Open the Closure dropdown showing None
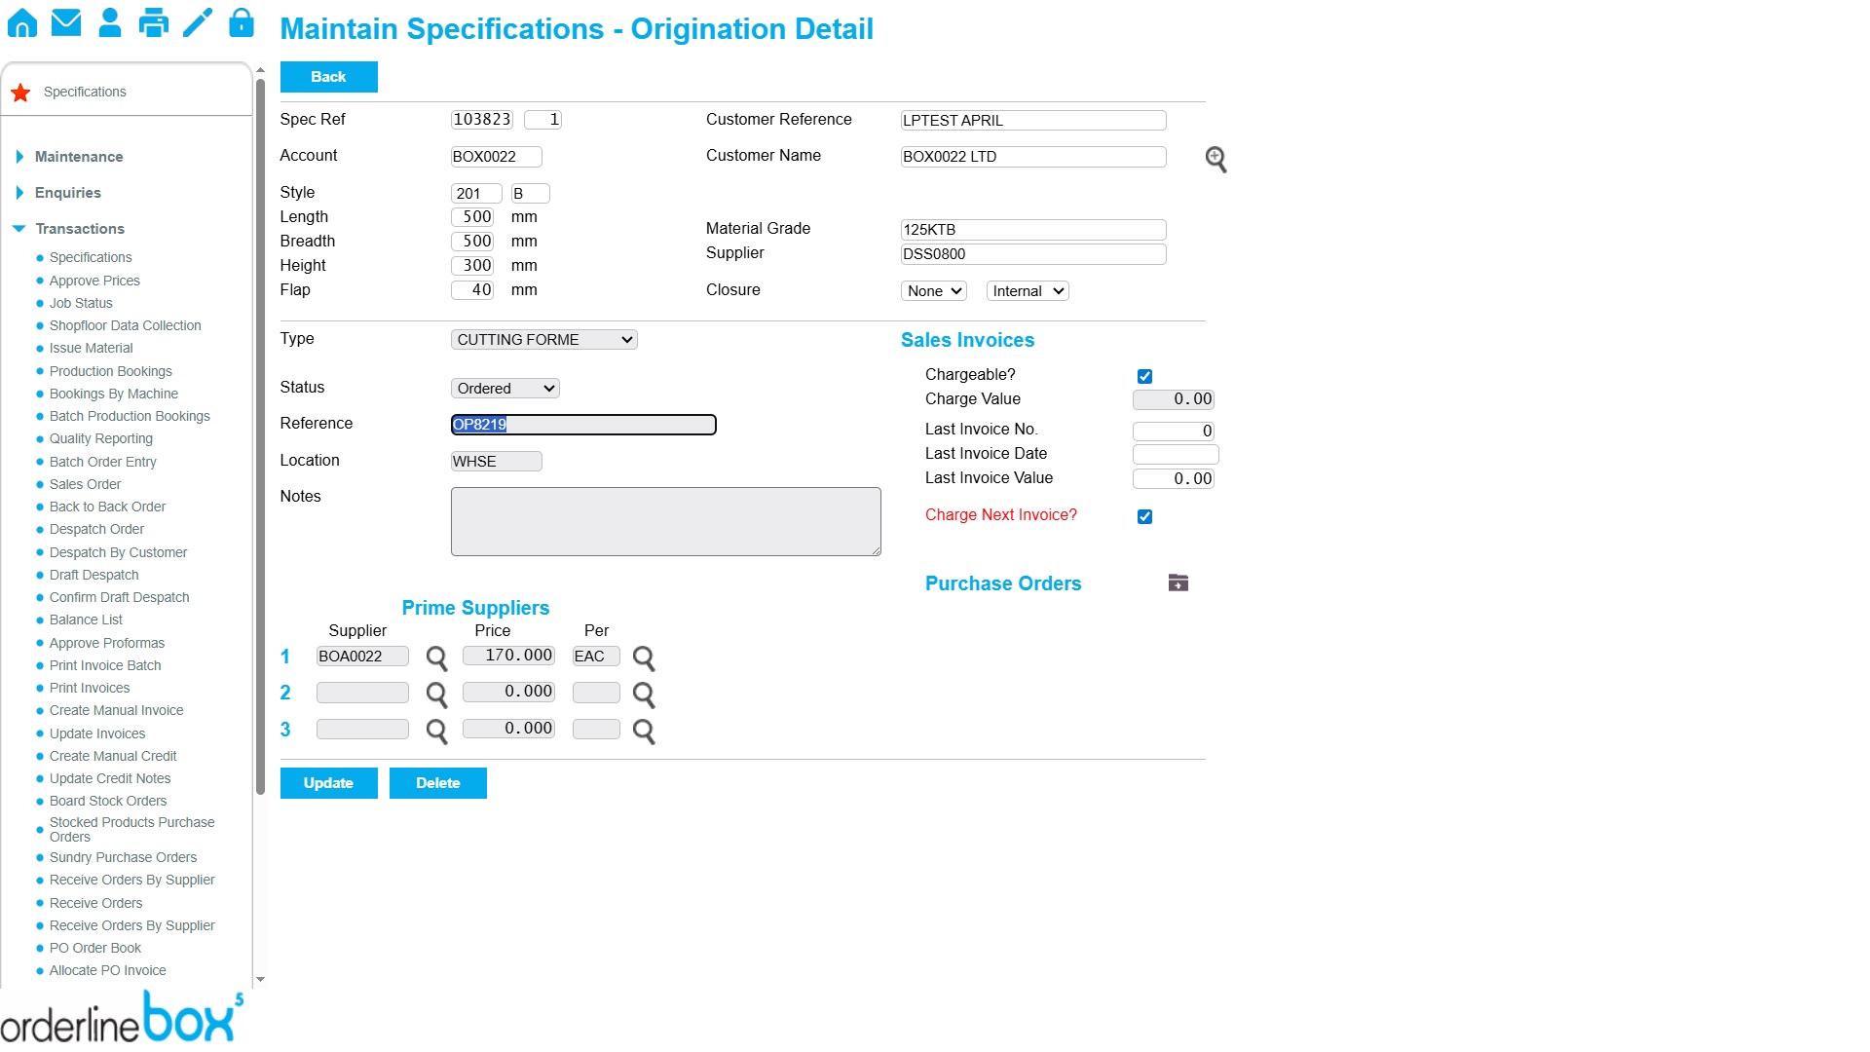The height and width of the screenshot is (1052, 1870). [x=933, y=291]
